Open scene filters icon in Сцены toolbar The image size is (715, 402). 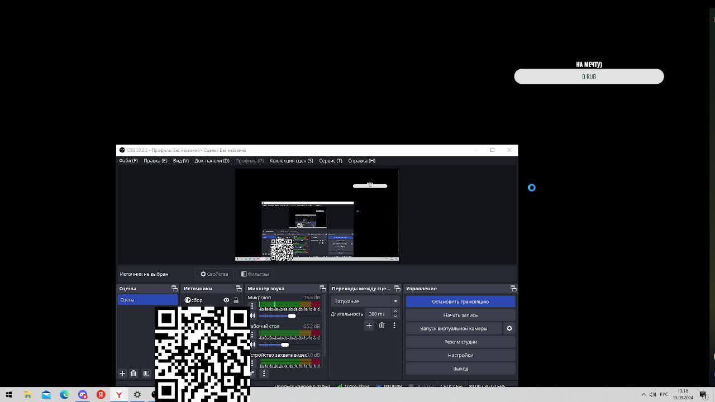(x=146, y=373)
